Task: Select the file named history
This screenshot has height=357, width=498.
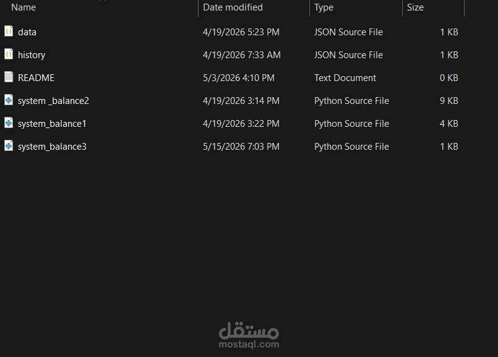Action: point(32,55)
